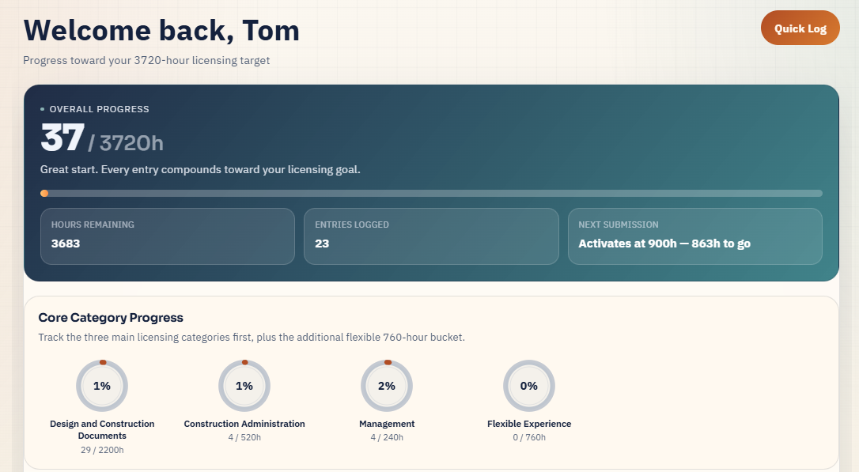Click the Welcome back, Tom heading
The height and width of the screenshot is (472, 859).
coord(161,31)
